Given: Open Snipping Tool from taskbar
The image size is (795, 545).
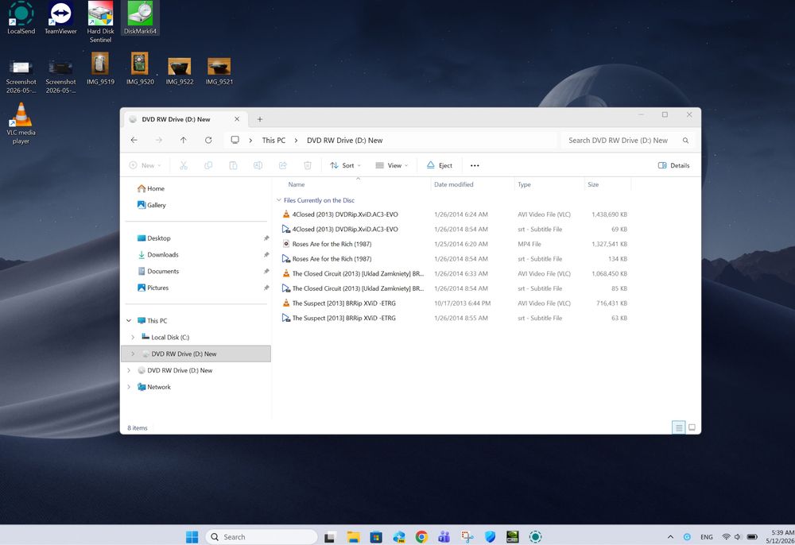Looking at the screenshot, I should (x=467, y=537).
